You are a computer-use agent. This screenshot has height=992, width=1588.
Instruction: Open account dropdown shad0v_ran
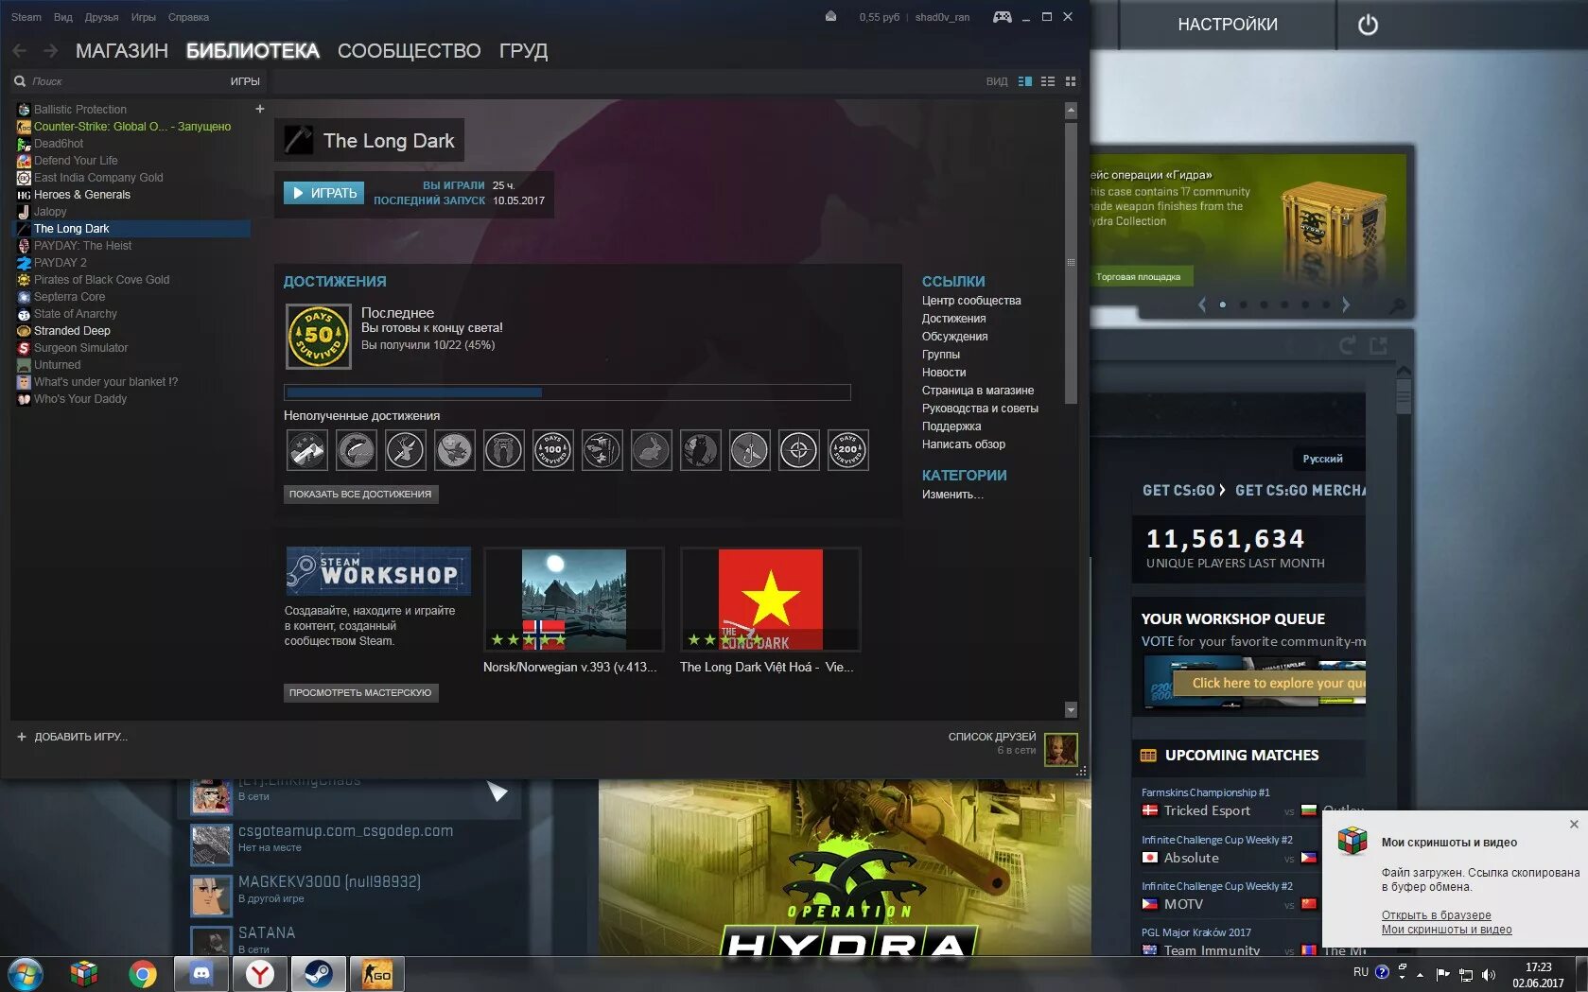tap(942, 17)
